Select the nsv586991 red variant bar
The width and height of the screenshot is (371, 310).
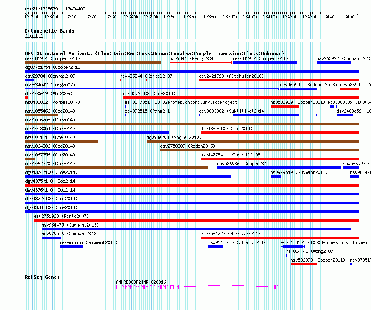350,89
